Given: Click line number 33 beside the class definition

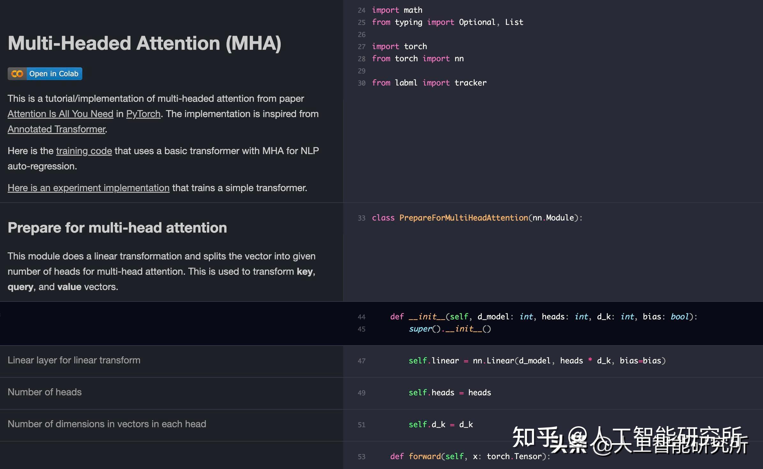Looking at the screenshot, I should click(x=361, y=218).
